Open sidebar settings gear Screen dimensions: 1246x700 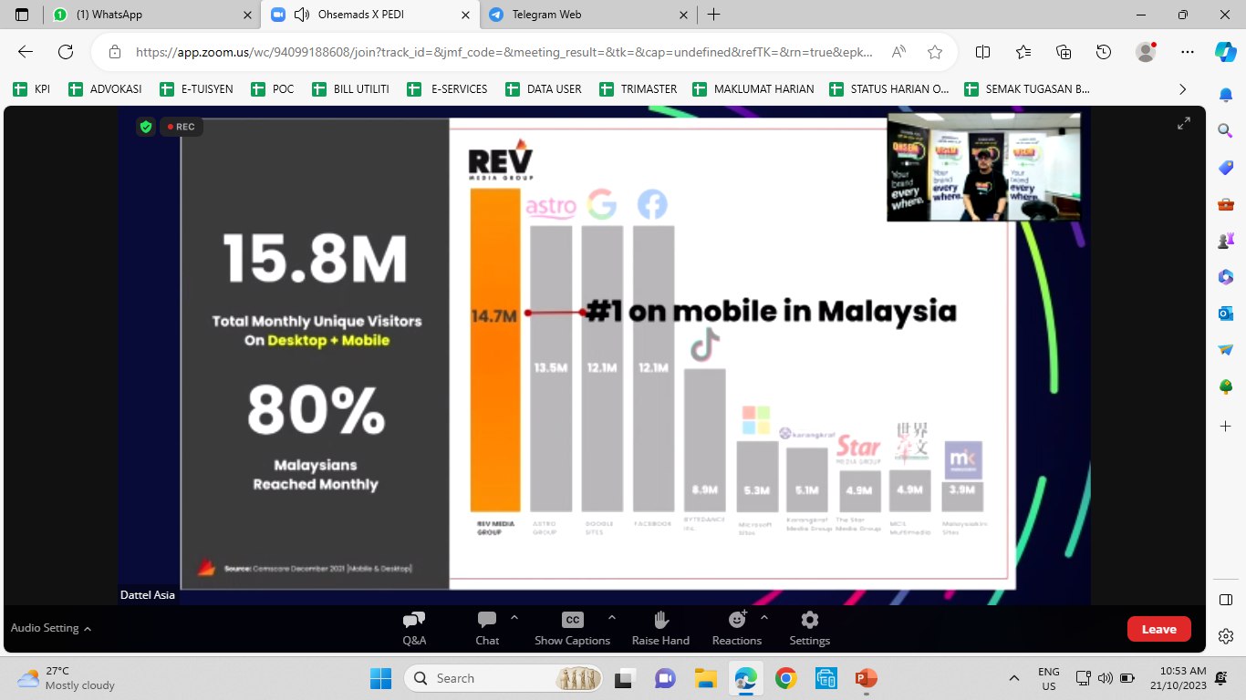point(1226,636)
